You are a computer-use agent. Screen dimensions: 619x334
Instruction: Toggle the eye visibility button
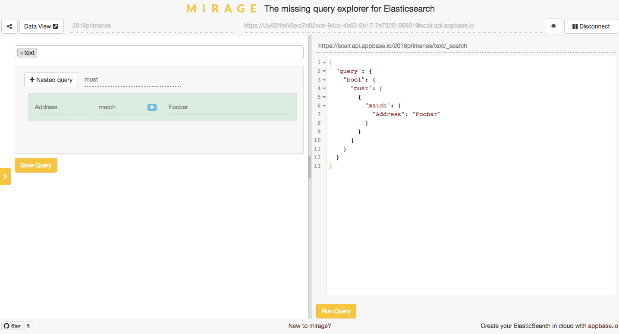click(553, 26)
